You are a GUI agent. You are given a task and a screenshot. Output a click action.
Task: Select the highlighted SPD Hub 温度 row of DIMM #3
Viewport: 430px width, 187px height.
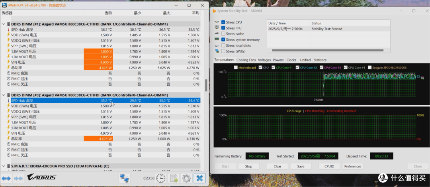pyautogui.click(x=101, y=100)
